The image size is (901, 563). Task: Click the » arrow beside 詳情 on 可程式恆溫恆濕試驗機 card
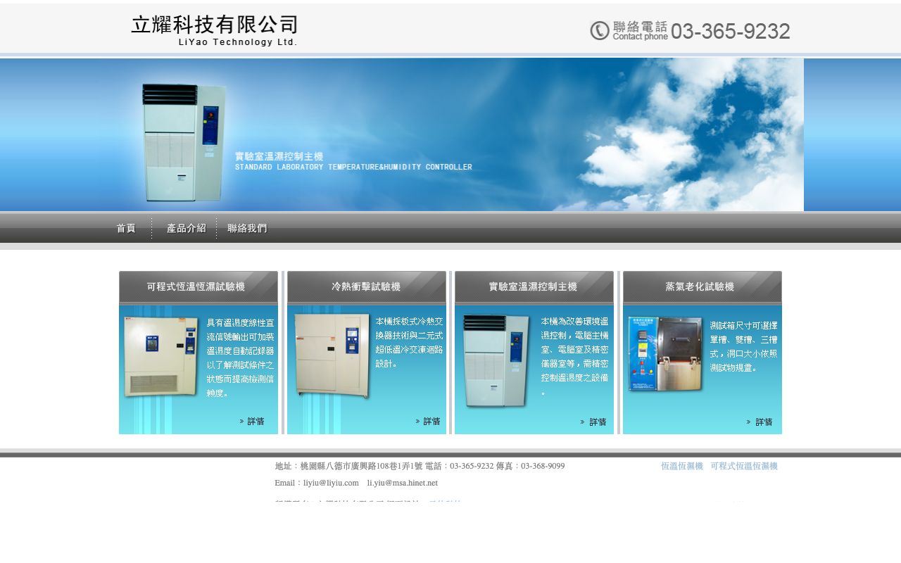coord(241,421)
